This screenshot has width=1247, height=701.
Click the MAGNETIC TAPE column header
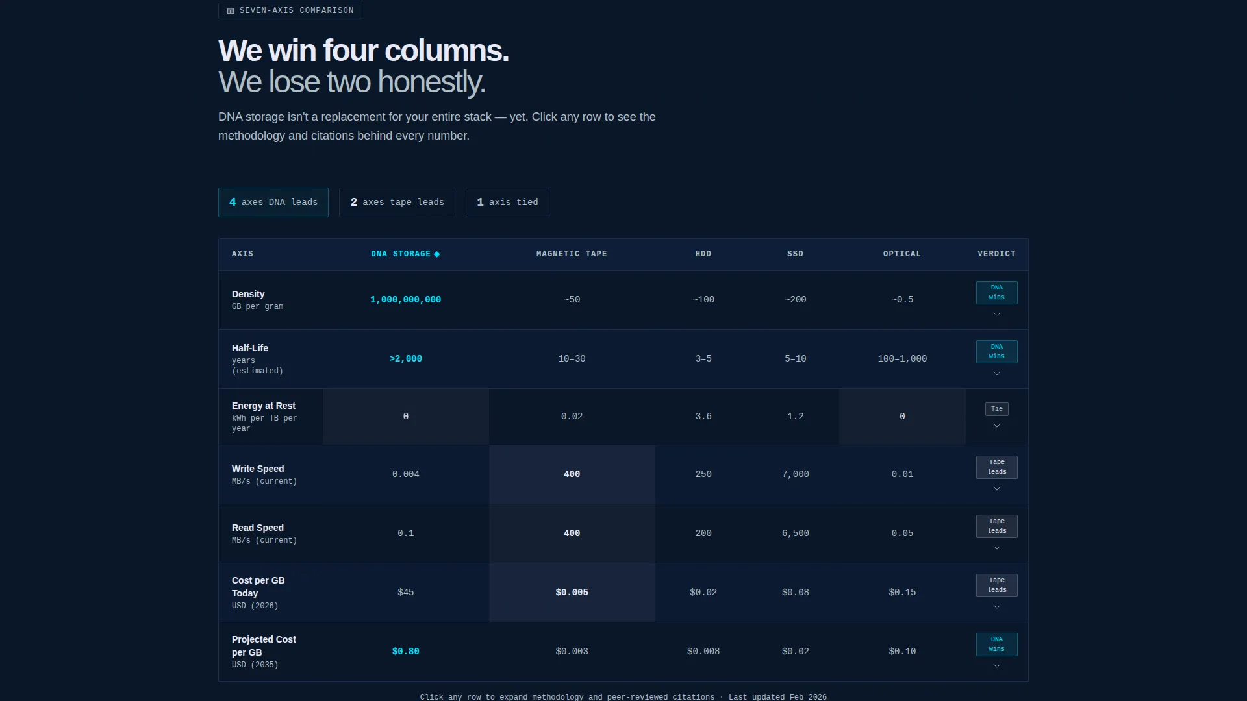point(572,254)
